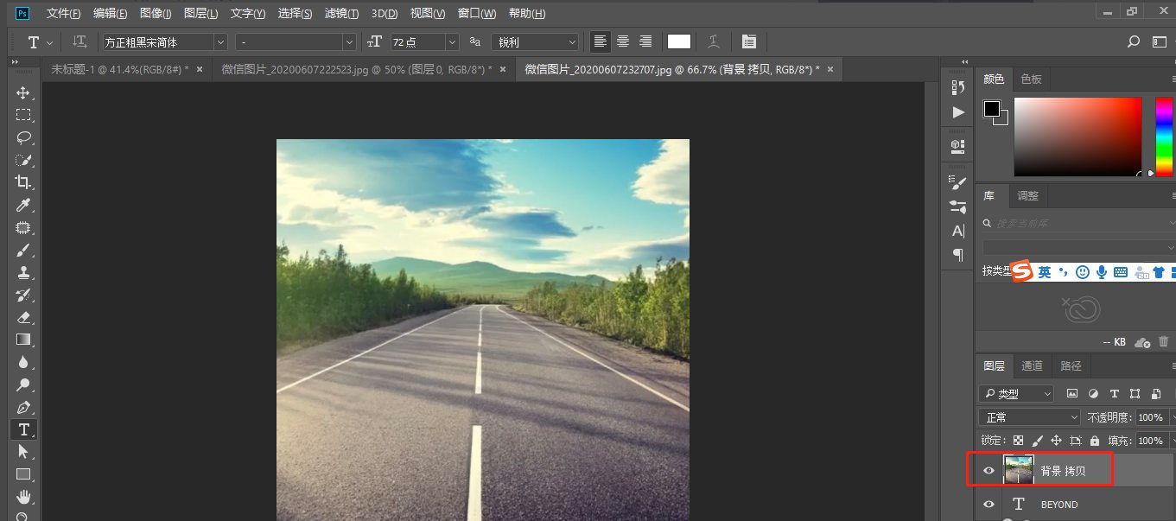The image size is (1176, 521).
Task: Switch to the 通道 tab
Action: (1032, 365)
